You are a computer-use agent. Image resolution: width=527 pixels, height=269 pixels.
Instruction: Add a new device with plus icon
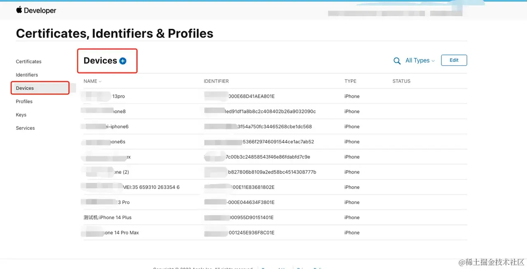point(123,61)
